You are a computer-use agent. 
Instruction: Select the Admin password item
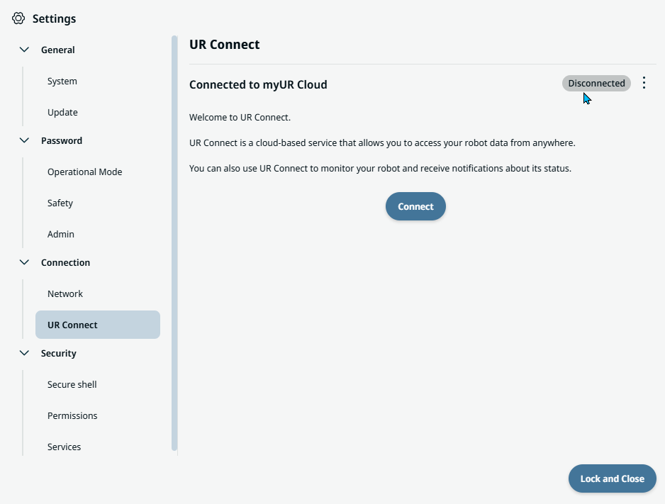[x=61, y=234]
